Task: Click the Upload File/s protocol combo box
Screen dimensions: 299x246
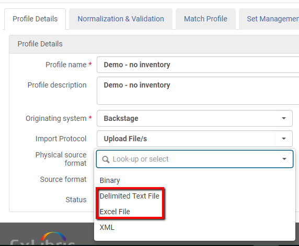Action: point(194,139)
